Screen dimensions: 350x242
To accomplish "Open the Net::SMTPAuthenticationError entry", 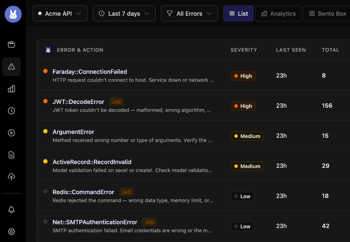I will click(95, 222).
